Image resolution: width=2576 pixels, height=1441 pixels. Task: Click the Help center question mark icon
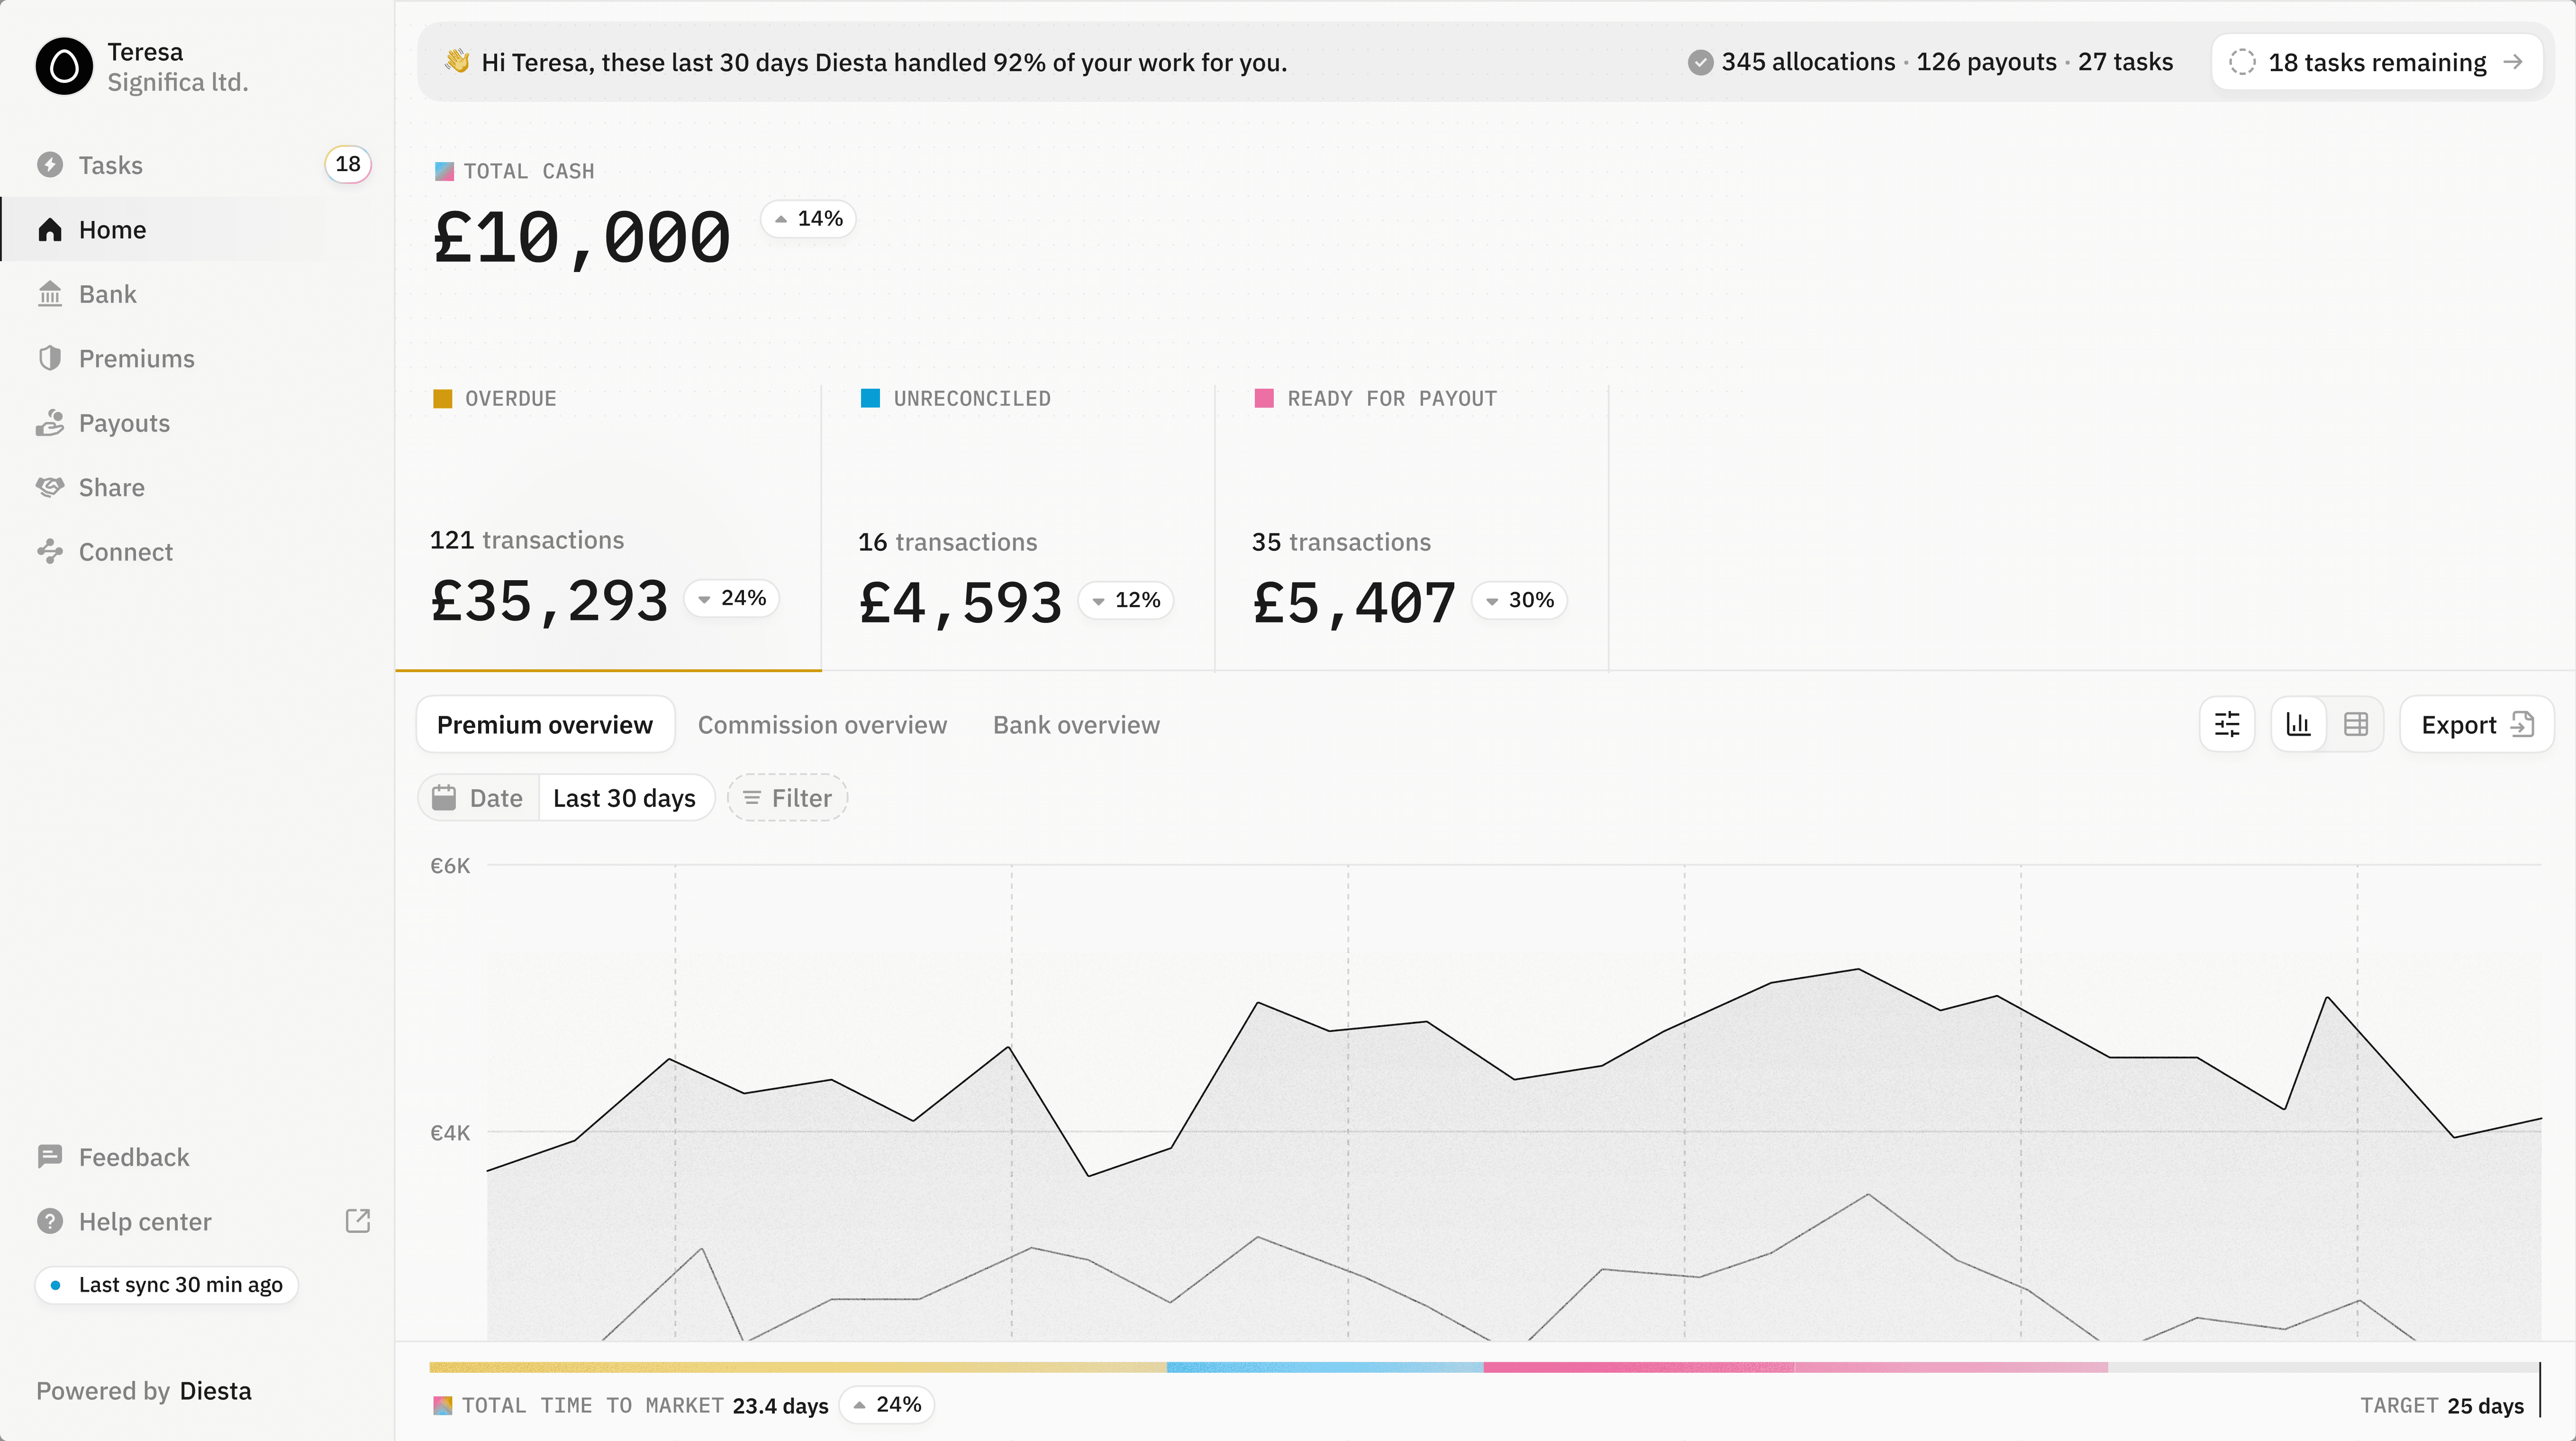(50, 1222)
